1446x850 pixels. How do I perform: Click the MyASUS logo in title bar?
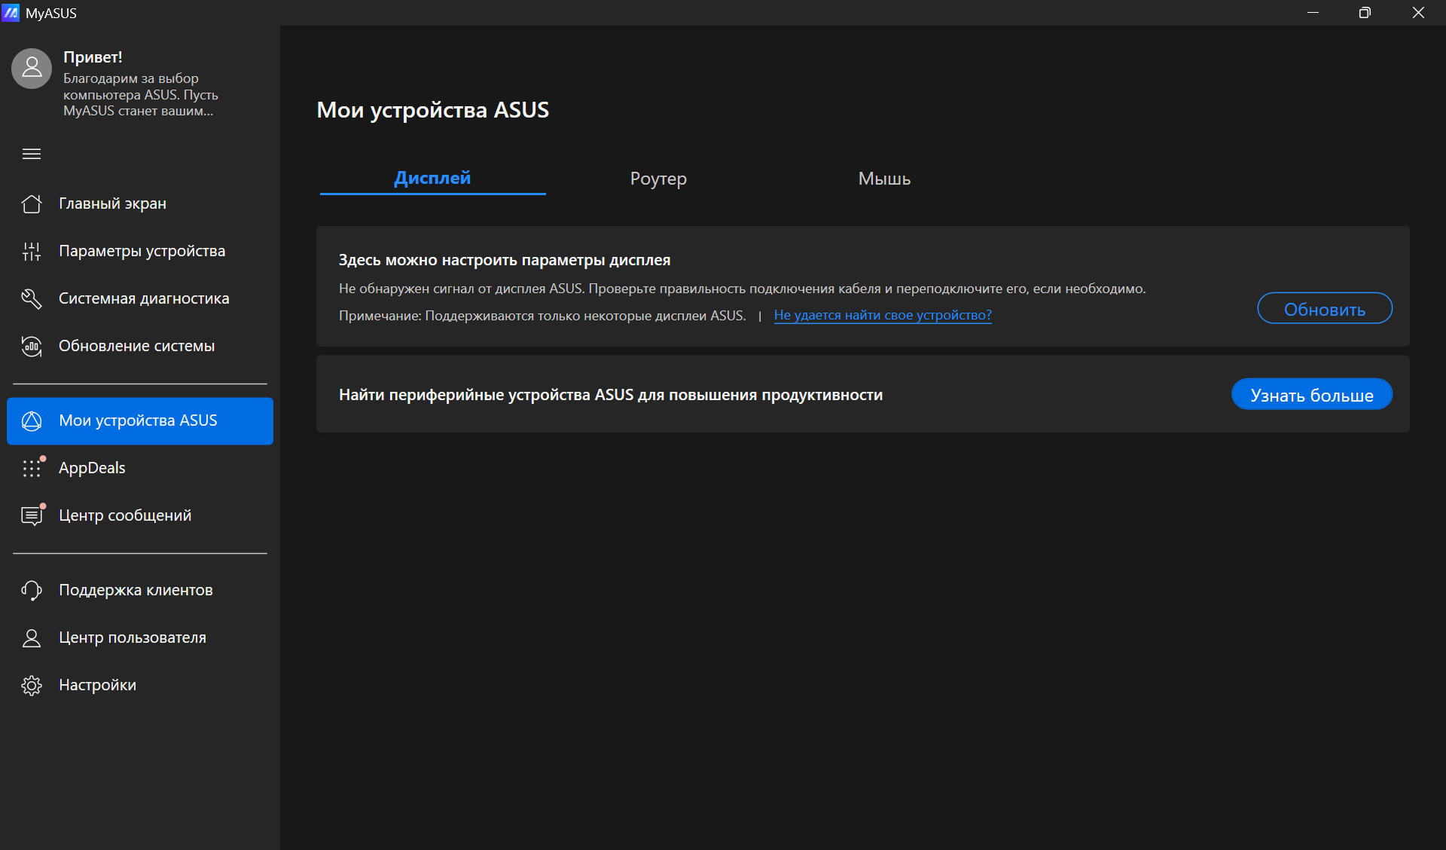coord(11,13)
